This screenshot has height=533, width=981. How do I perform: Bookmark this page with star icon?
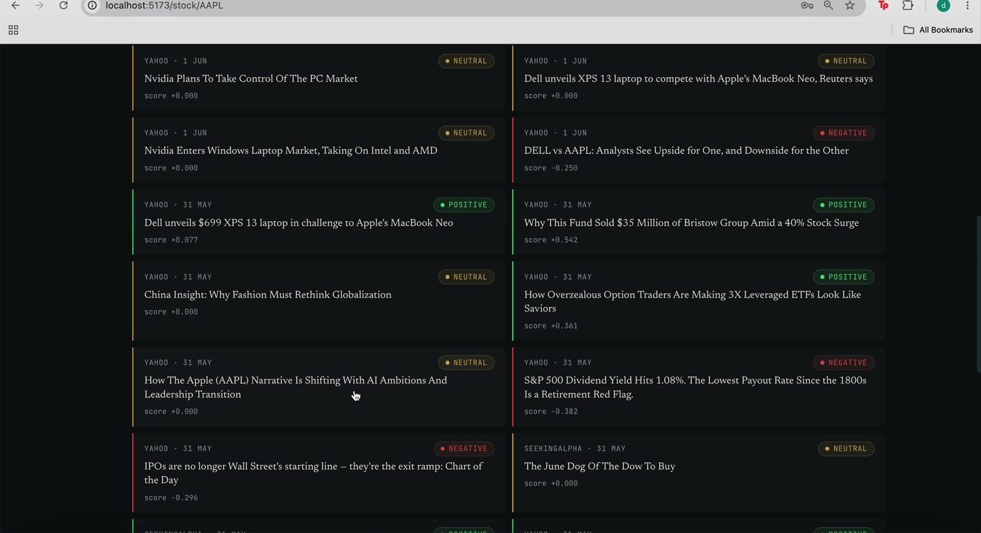[x=850, y=6]
